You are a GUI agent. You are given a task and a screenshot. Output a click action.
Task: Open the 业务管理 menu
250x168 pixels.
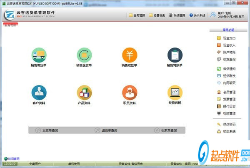[x=137, y=15]
